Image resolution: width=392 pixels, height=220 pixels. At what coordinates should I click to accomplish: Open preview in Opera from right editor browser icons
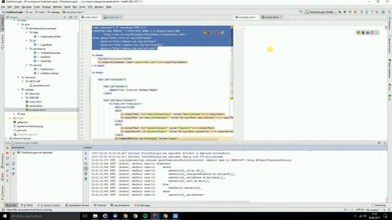(x=372, y=32)
